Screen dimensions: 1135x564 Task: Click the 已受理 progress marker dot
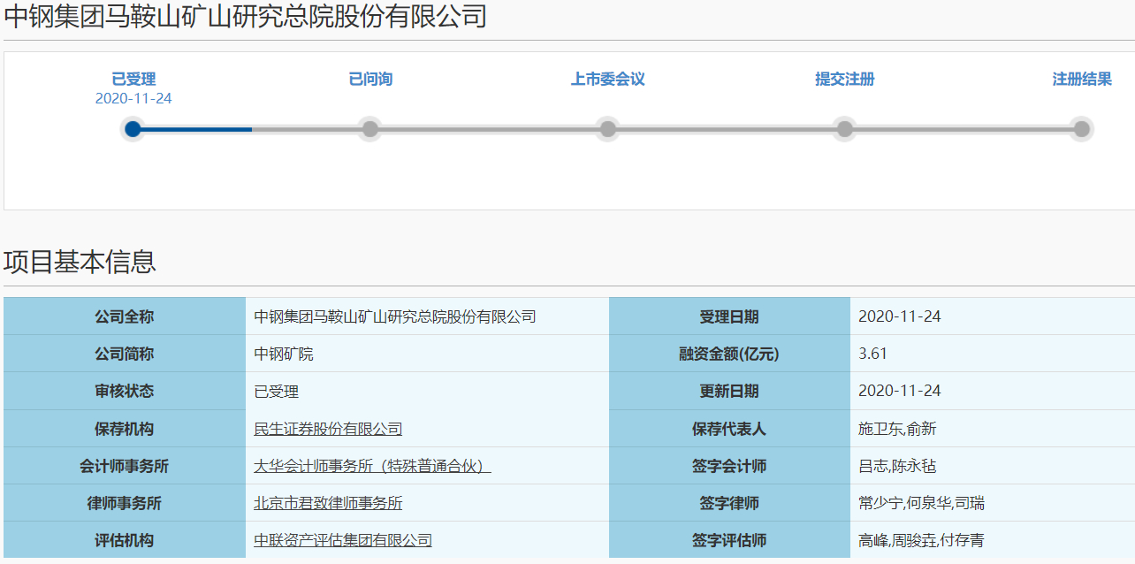click(x=133, y=129)
